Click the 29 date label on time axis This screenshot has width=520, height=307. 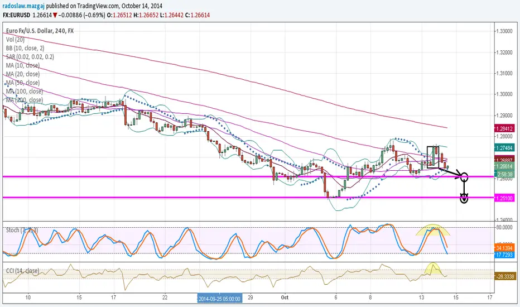(x=251, y=298)
